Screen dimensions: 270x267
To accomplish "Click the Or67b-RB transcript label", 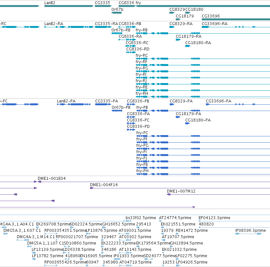I will (121, 30).
